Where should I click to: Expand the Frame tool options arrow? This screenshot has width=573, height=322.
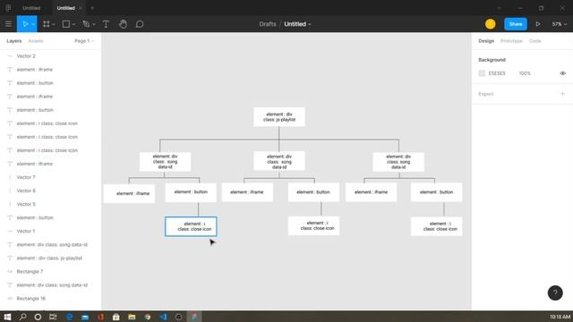[x=54, y=24]
